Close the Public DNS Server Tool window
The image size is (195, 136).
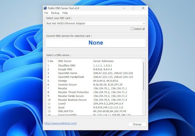143,8
